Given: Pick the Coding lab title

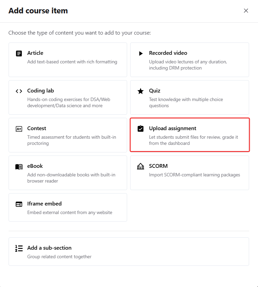Looking at the screenshot, I should click(x=40, y=91).
